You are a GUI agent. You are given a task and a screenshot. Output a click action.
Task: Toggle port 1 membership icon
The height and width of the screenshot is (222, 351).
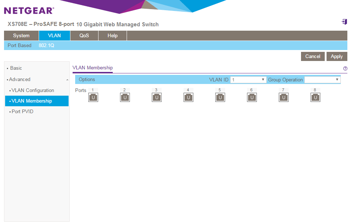[x=93, y=97]
